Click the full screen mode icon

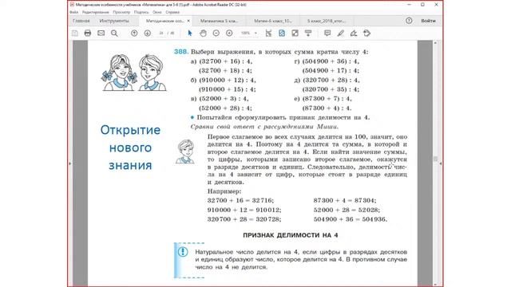tap(295, 33)
